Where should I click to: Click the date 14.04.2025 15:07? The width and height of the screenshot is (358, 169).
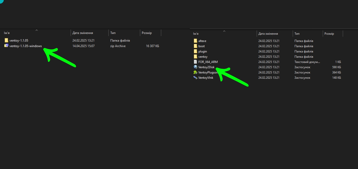pos(83,46)
